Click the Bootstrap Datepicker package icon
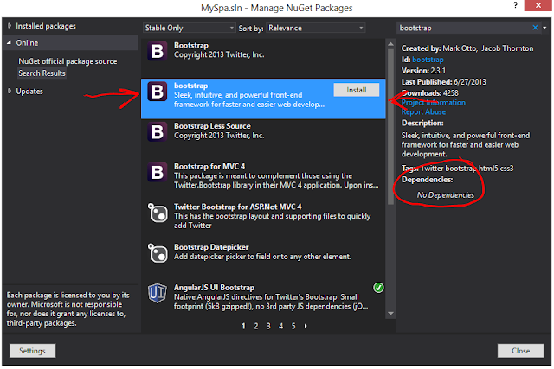 pos(158,253)
